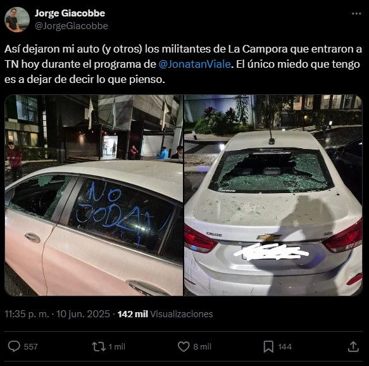Screen dimensions: 369x366
Task: Click the 144 bookmarks count
Action: [x=285, y=347]
